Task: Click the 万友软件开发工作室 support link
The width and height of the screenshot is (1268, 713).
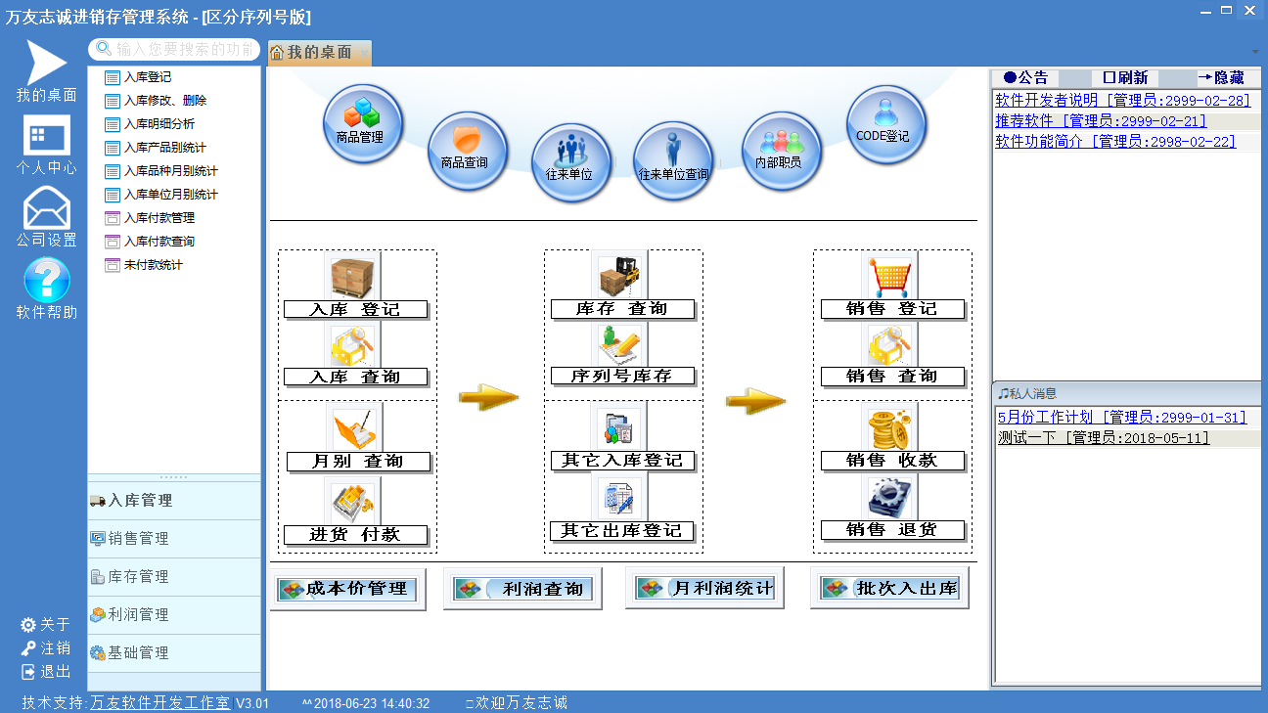Action: pos(160,703)
